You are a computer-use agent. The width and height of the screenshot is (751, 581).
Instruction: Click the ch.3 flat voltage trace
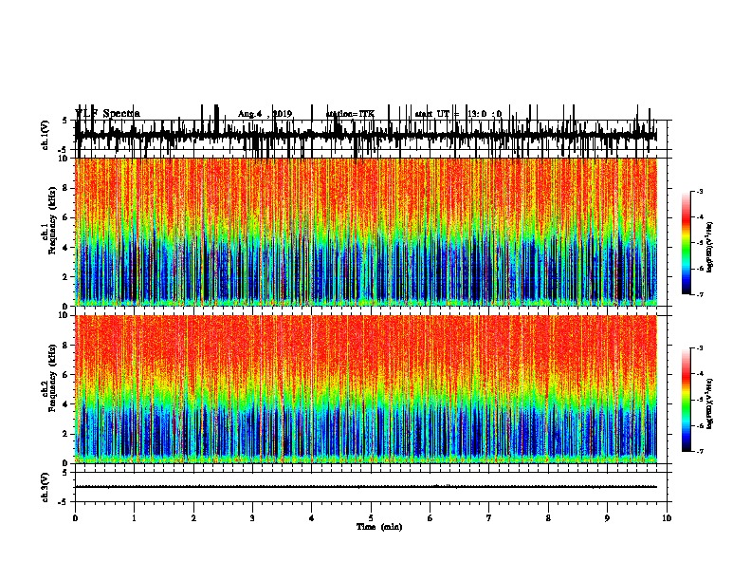(366, 487)
